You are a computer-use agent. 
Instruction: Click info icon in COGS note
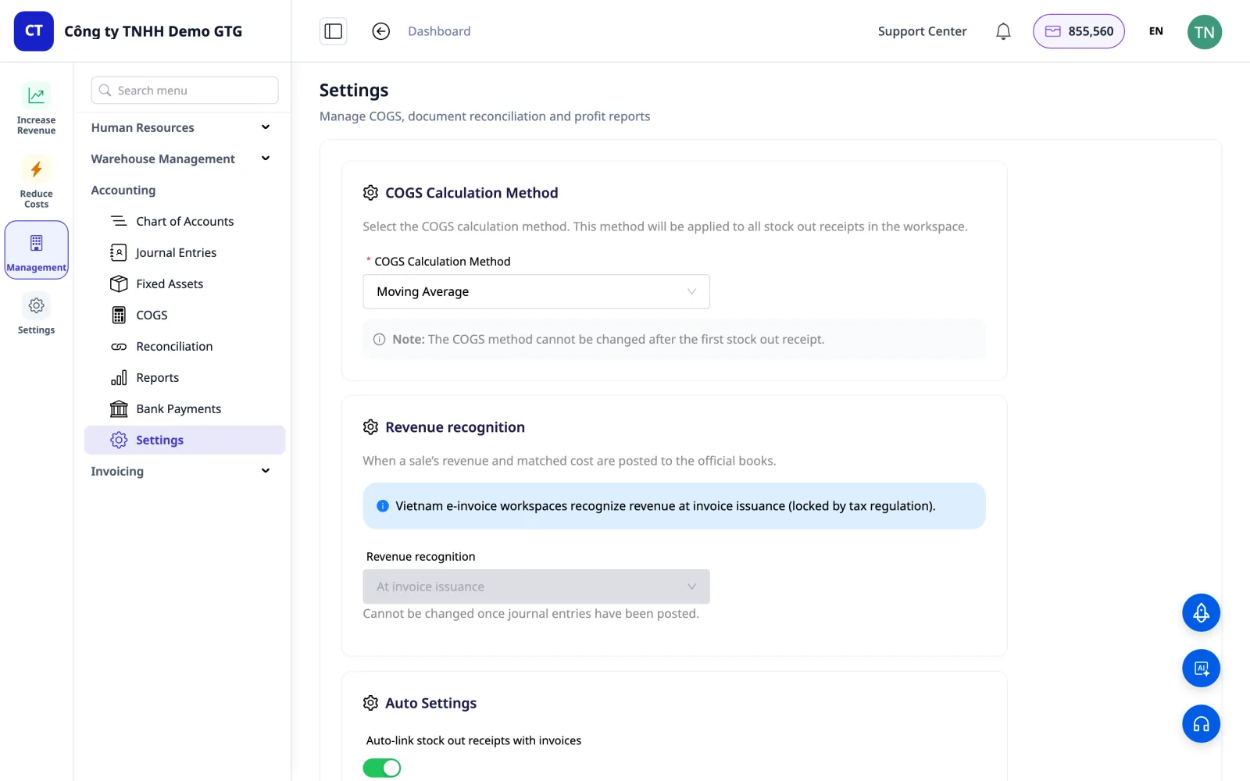380,340
